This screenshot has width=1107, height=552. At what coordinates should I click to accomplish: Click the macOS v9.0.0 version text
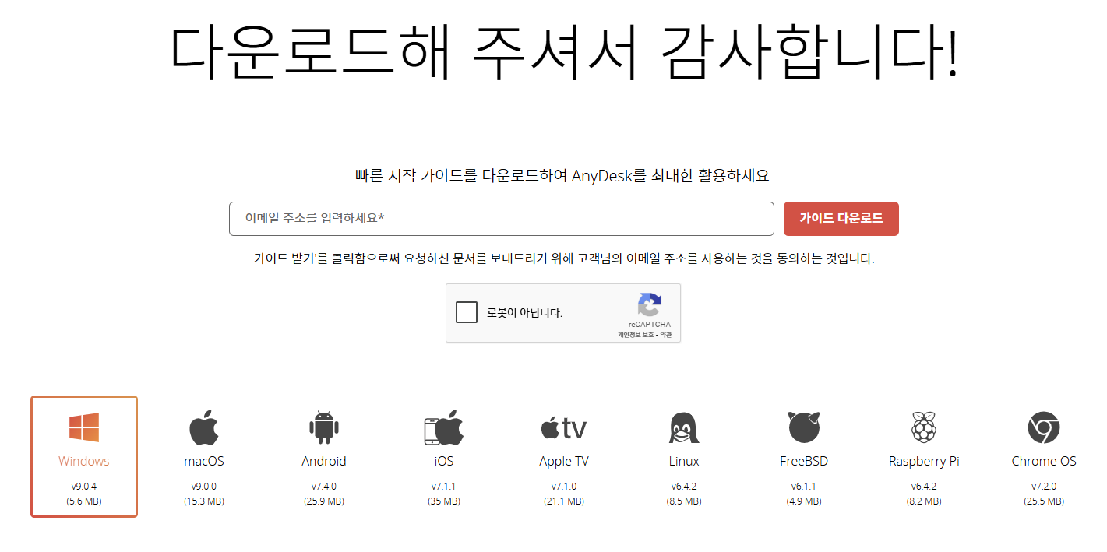204,487
